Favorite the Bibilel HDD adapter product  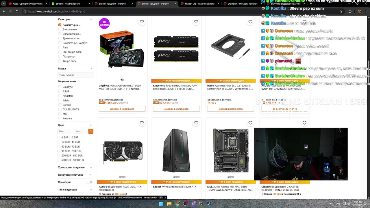(250, 22)
